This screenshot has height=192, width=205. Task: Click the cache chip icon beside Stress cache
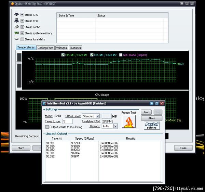click(x=16, y=27)
